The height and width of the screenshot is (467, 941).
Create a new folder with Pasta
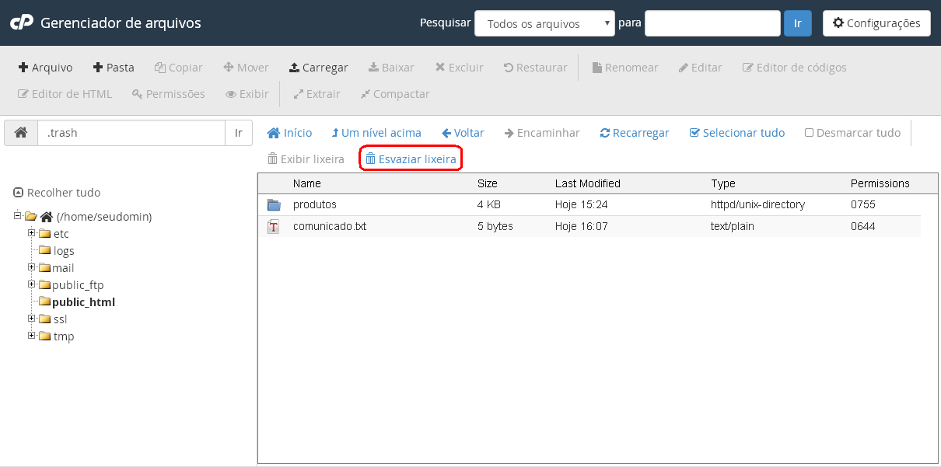[114, 68]
